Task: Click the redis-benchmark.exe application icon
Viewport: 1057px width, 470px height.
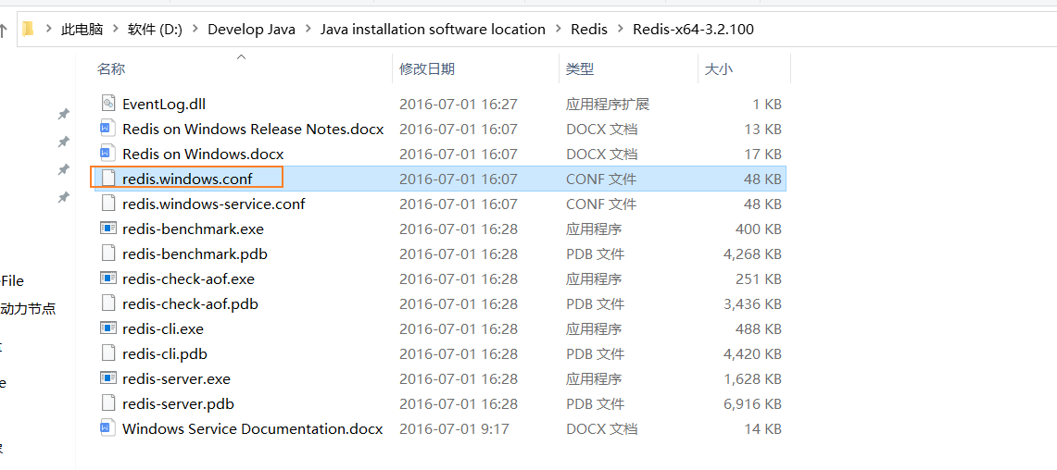Action: pyautogui.click(x=107, y=229)
